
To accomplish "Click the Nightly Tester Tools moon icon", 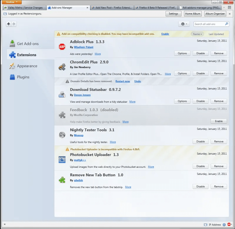I will pos(62,135).
